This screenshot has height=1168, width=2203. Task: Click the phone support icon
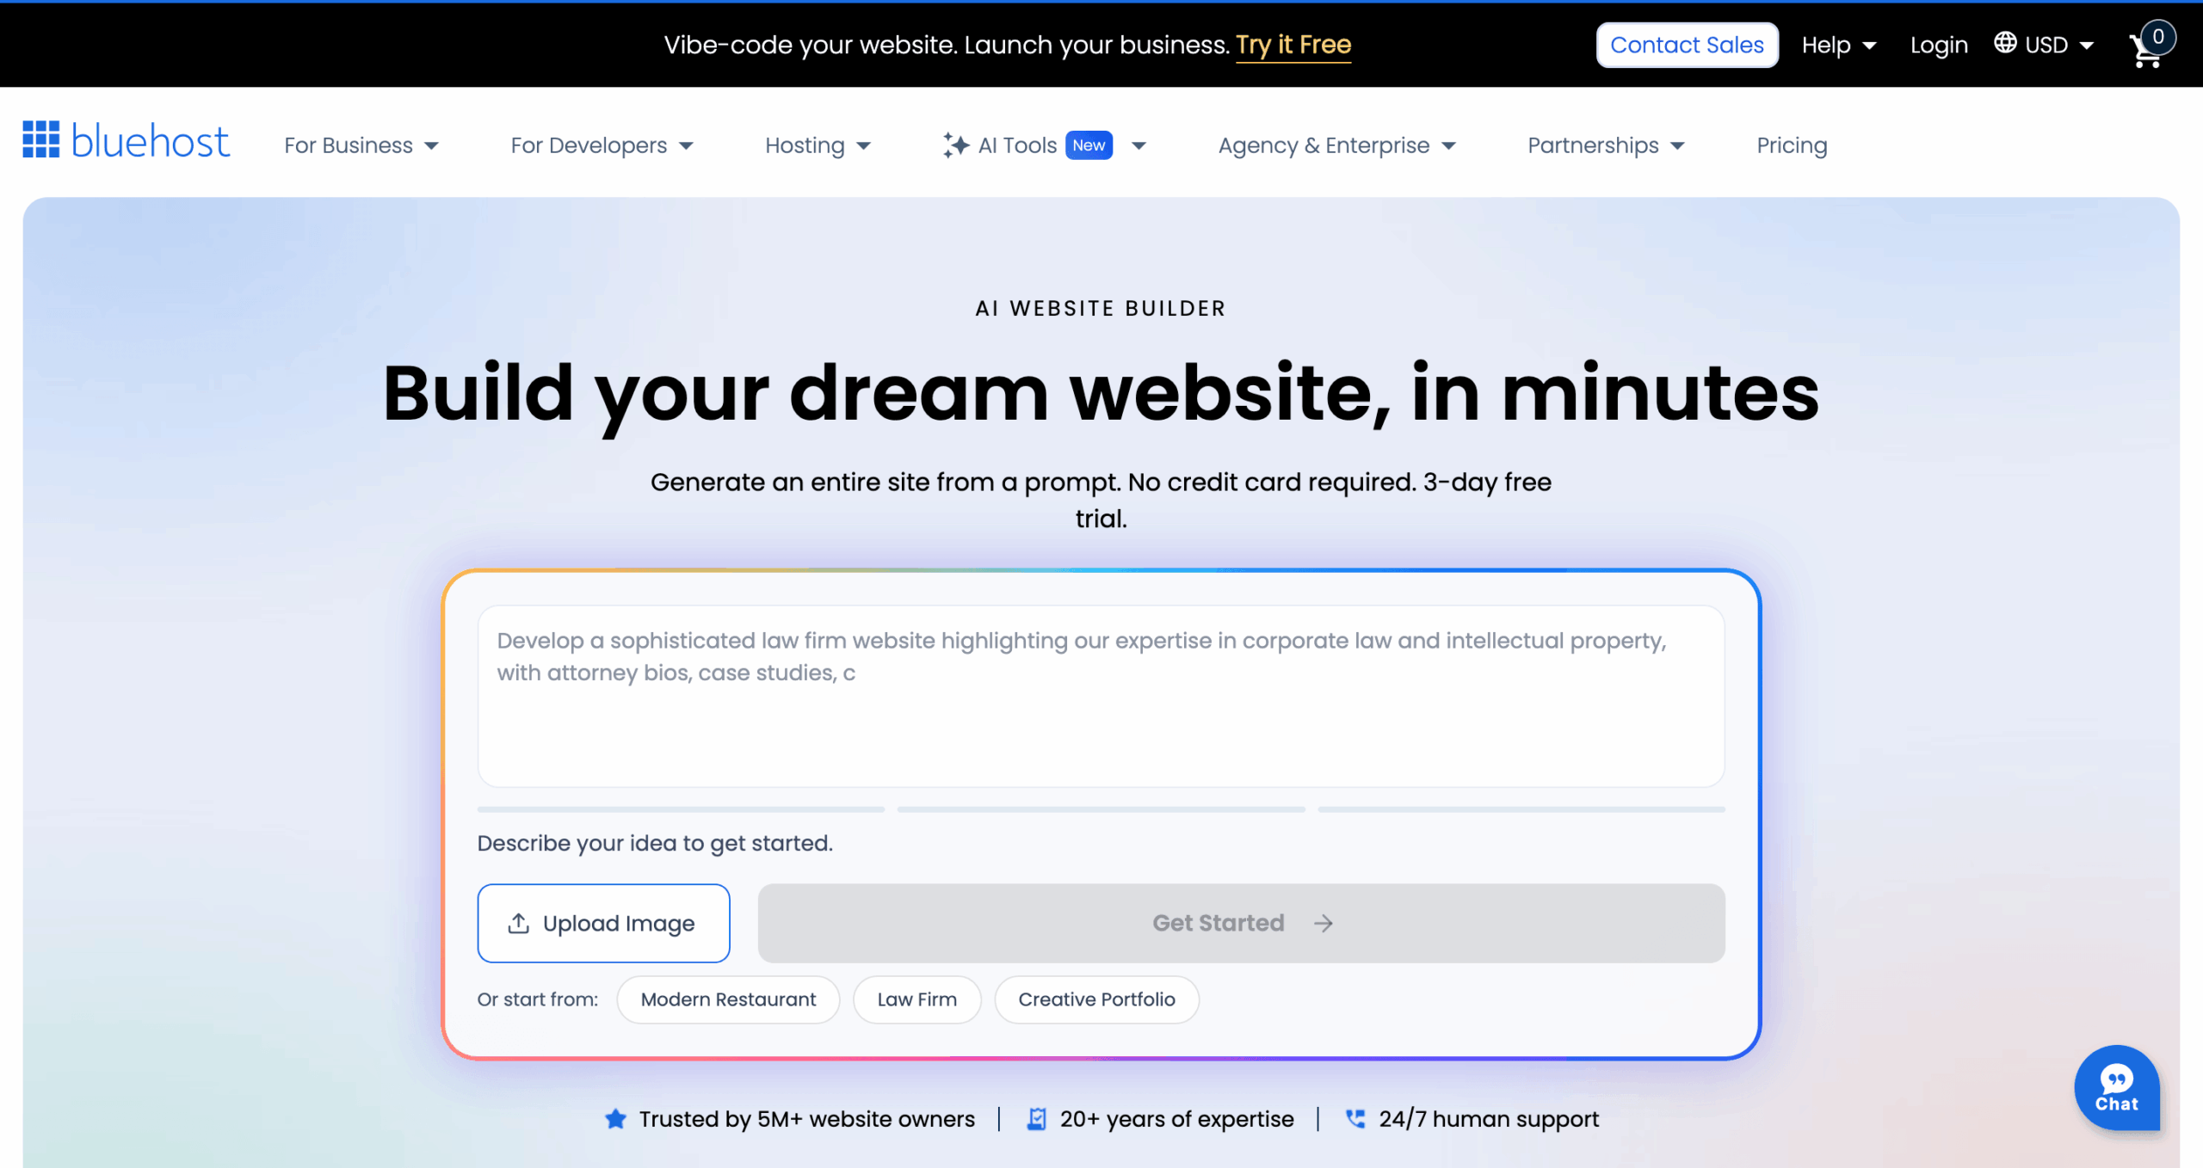(1355, 1119)
